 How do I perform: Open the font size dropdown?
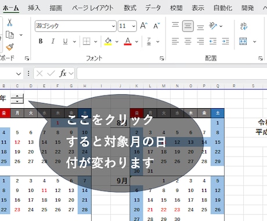pos(133,26)
